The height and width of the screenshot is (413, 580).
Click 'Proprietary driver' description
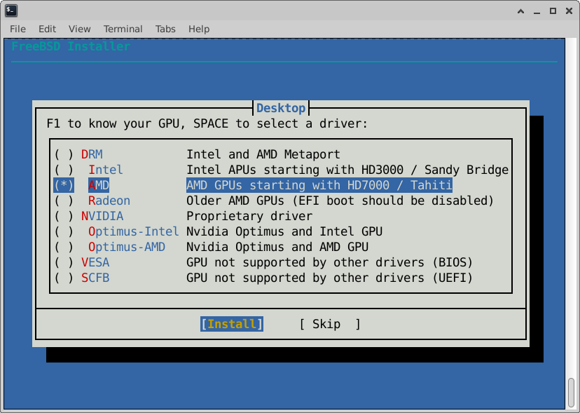249,216
